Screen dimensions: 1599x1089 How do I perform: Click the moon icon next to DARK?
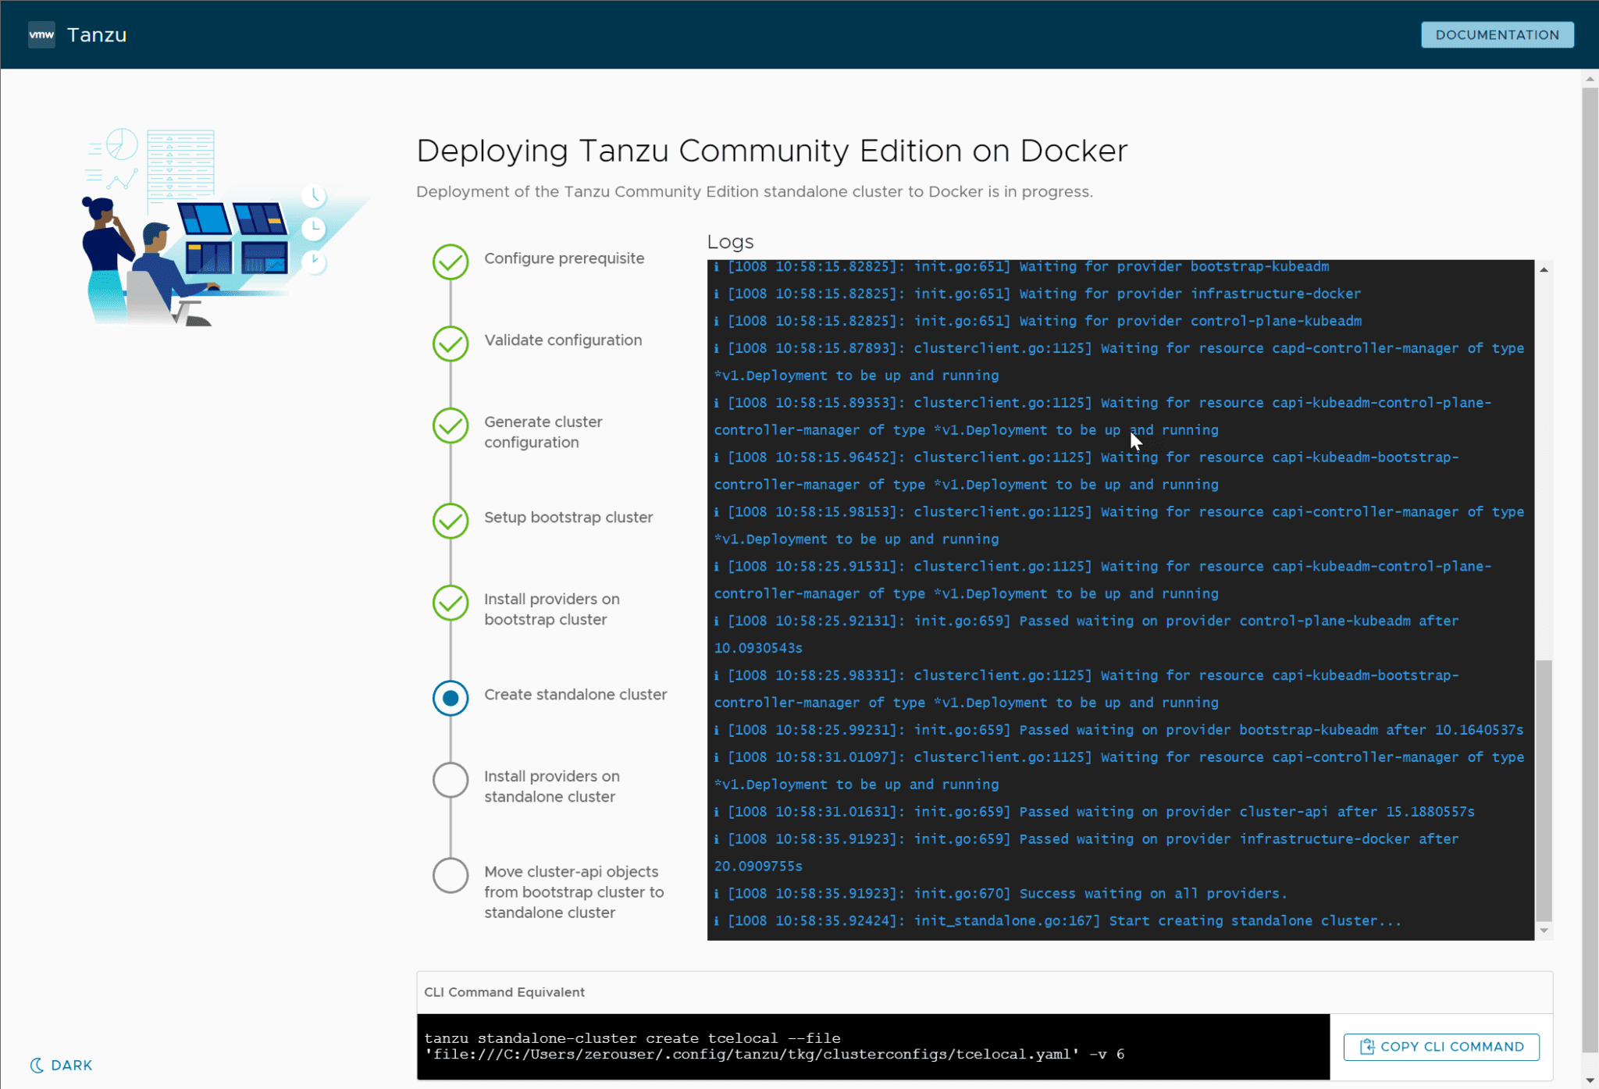click(x=36, y=1064)
